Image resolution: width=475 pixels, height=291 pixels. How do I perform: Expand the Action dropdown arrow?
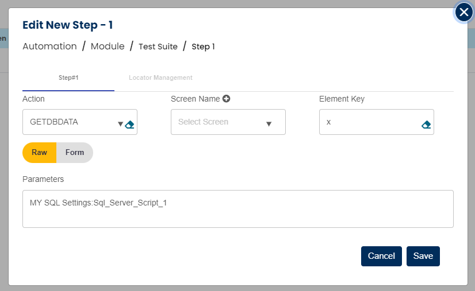click(x=120, y=124)
